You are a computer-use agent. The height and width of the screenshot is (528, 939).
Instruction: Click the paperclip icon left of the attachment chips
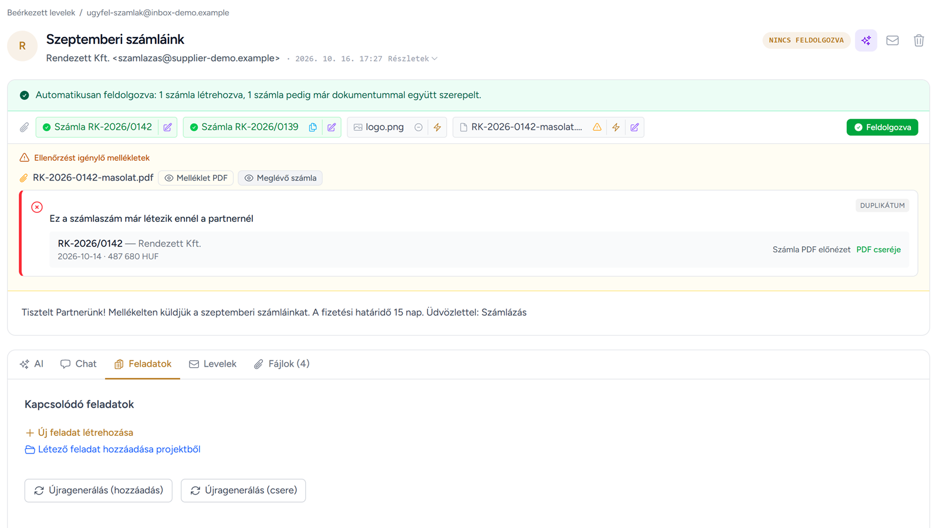(x=24, y=127)
